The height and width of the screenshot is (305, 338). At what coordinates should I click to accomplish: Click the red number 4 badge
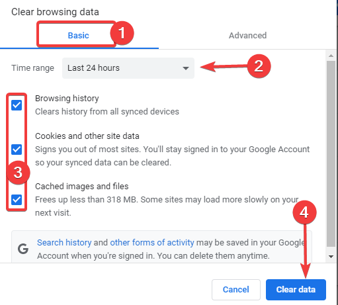point(304,212)
